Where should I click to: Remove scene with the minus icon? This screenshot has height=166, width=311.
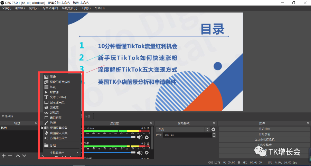tap(10, 156)
